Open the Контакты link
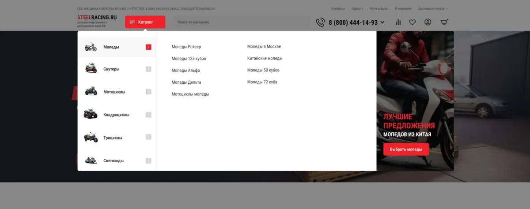The height and width of the screenshot is (209, 530). pos(338,8)
